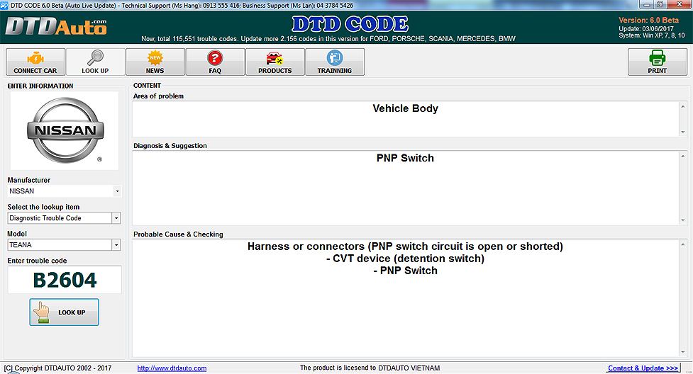Maximize the DTD CODE window
Screen dimensions: 693x374
[x=660, y=4]
